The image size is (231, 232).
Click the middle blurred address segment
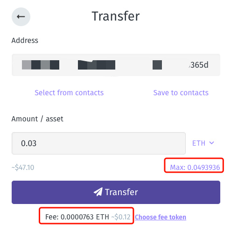coord(97,65)
